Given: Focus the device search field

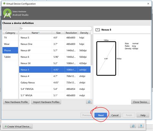Looking at the screenshot, I should point(56,28).
